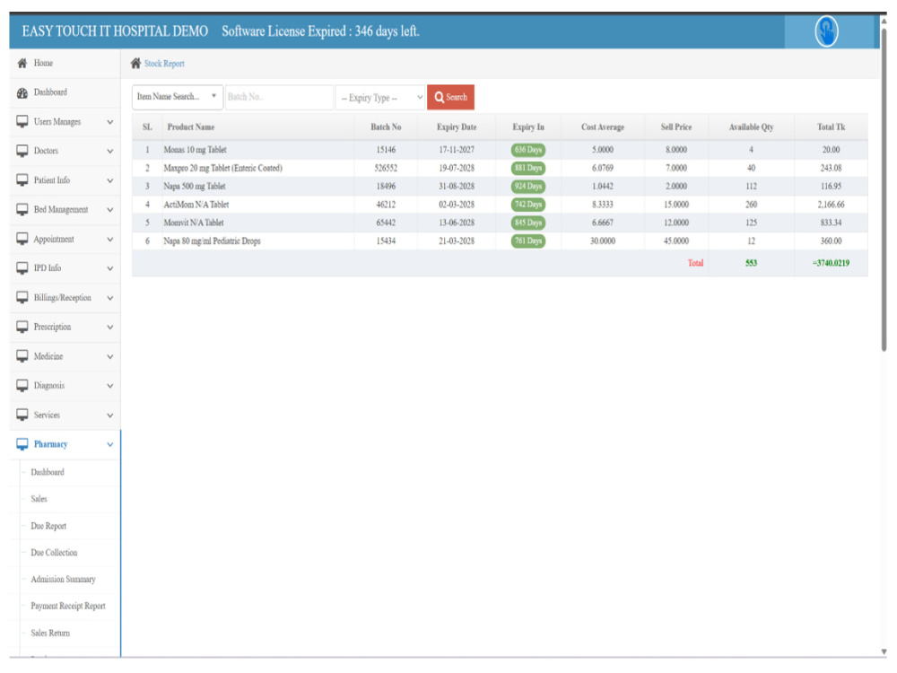Click Maxpro 20 mg Tablet product name
The height and width of the screenshot is (673, 897).
[222, 169]
